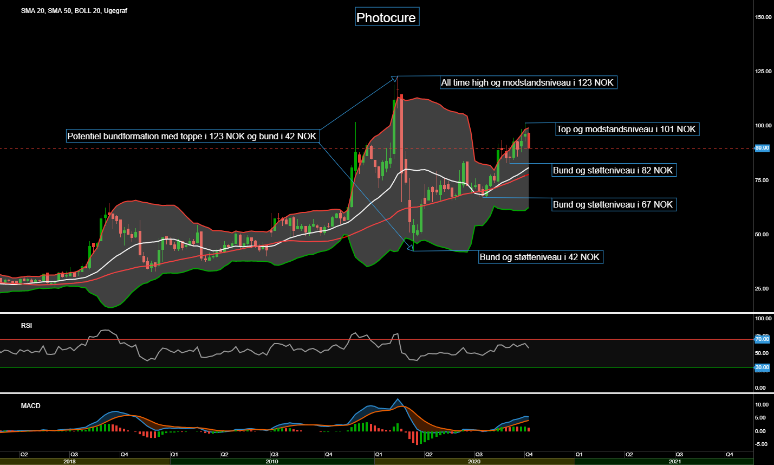This screenshot has width=774, height=465.
Task: Click the RSI indicator label
Action: [x=27, y=326]
